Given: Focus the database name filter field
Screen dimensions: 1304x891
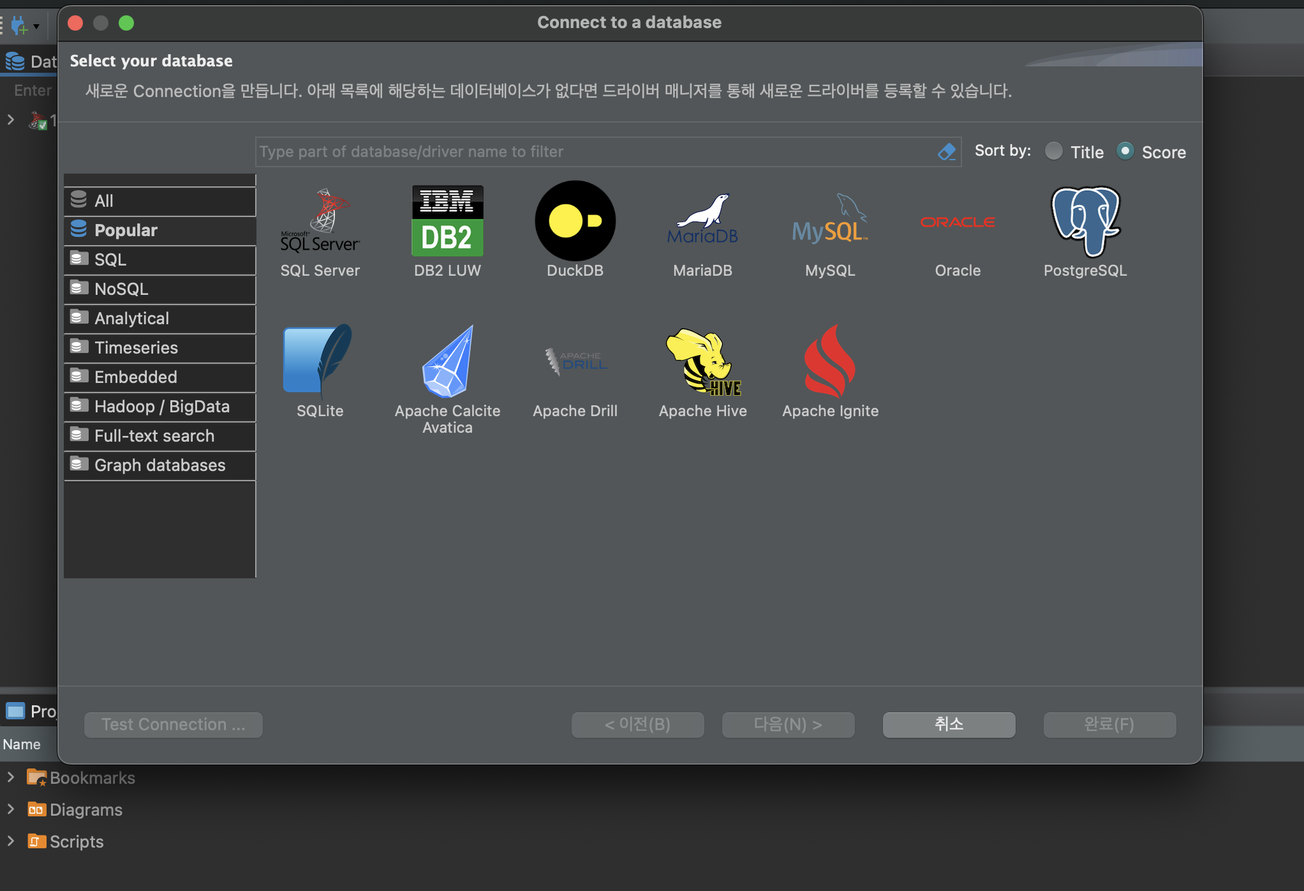Looking at the screenshot, I should click(593, 152).
